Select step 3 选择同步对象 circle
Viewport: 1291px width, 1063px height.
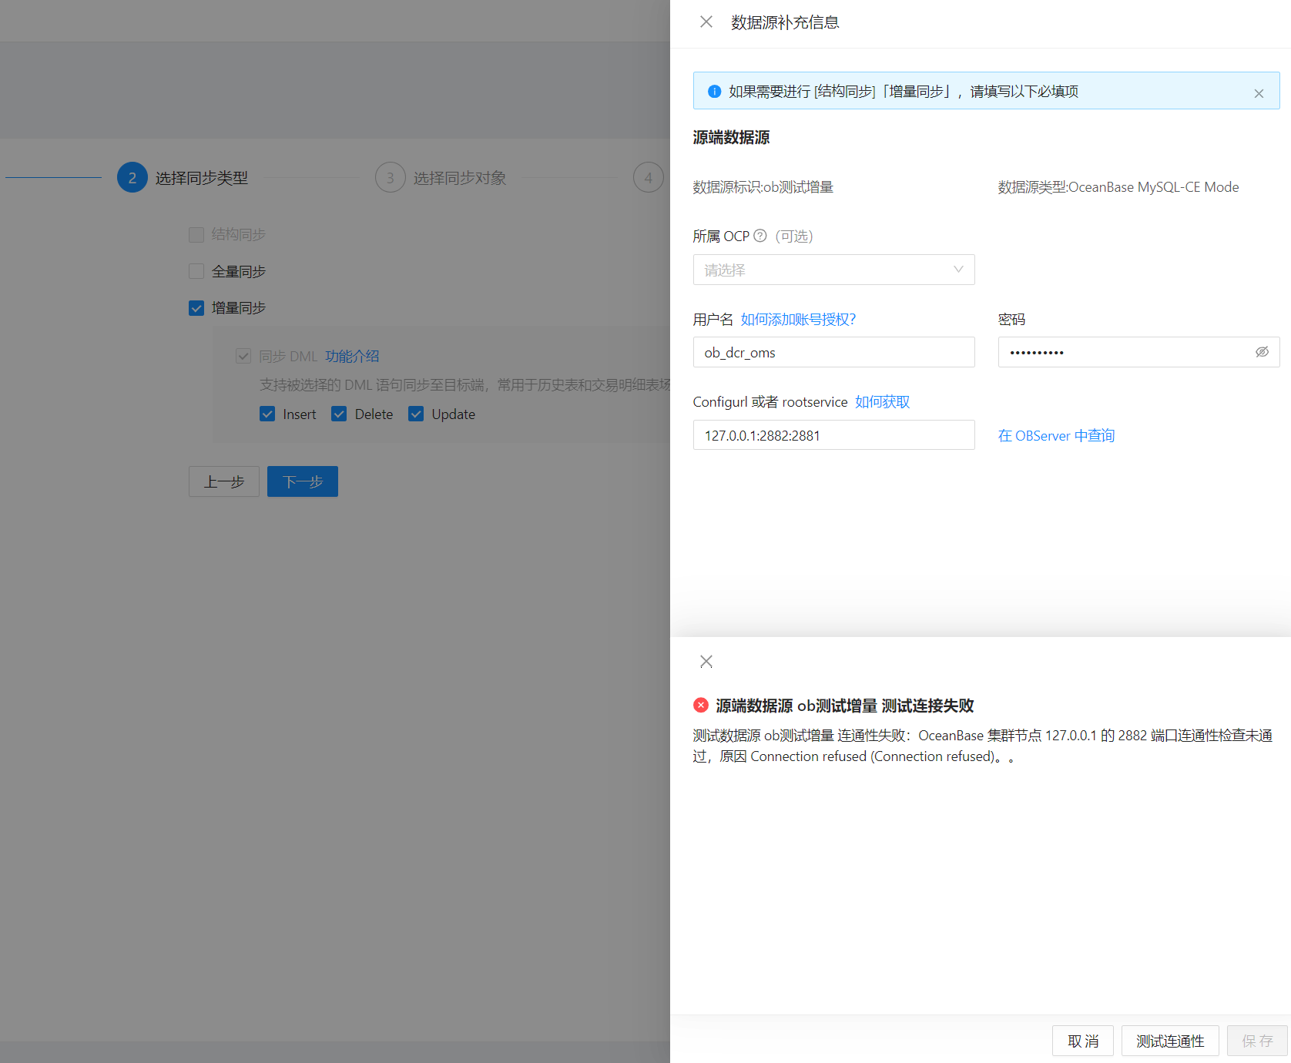[390, 177]
